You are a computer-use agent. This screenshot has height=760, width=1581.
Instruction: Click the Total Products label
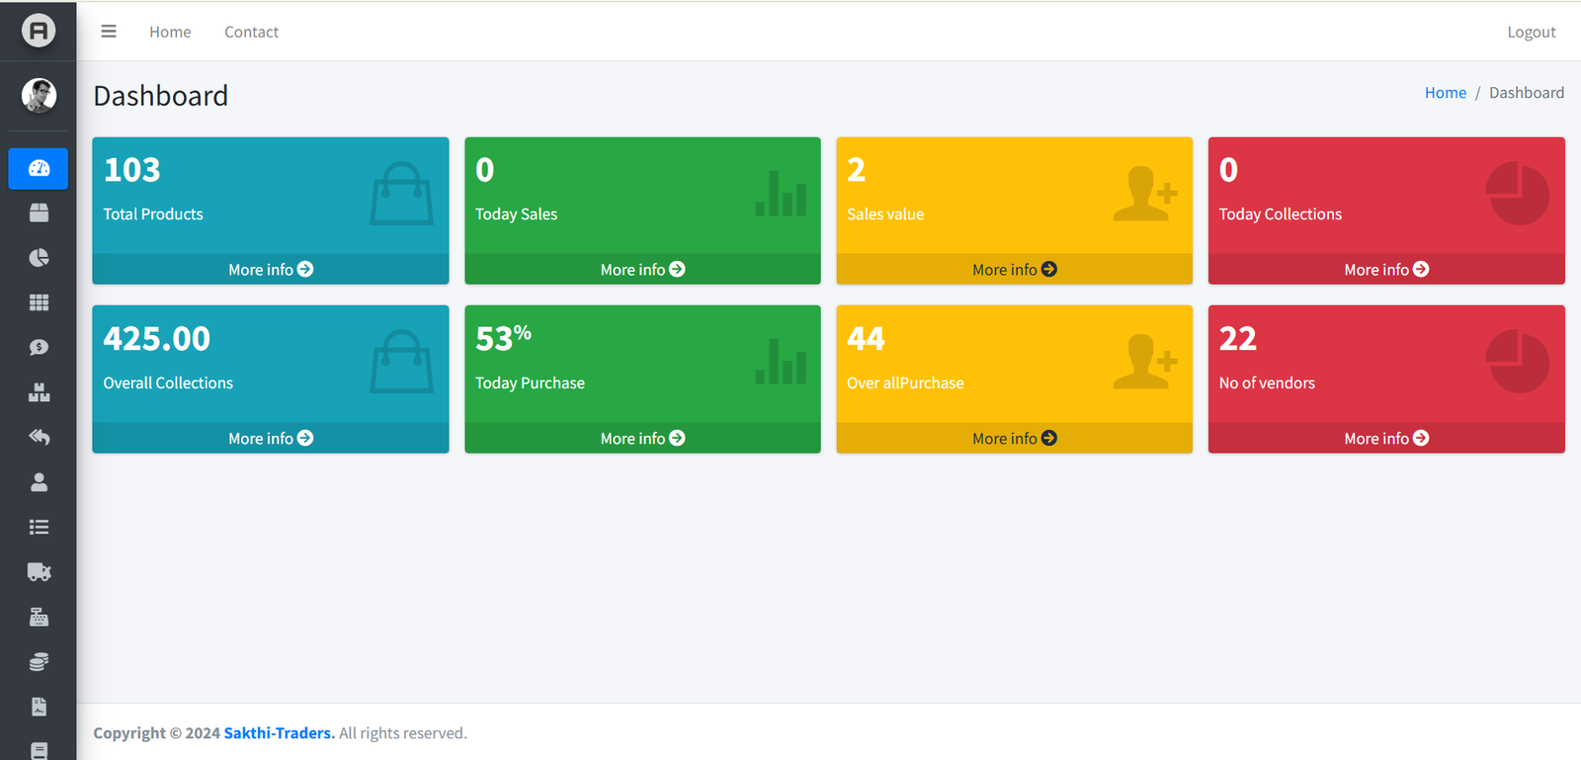pos(153,214)
